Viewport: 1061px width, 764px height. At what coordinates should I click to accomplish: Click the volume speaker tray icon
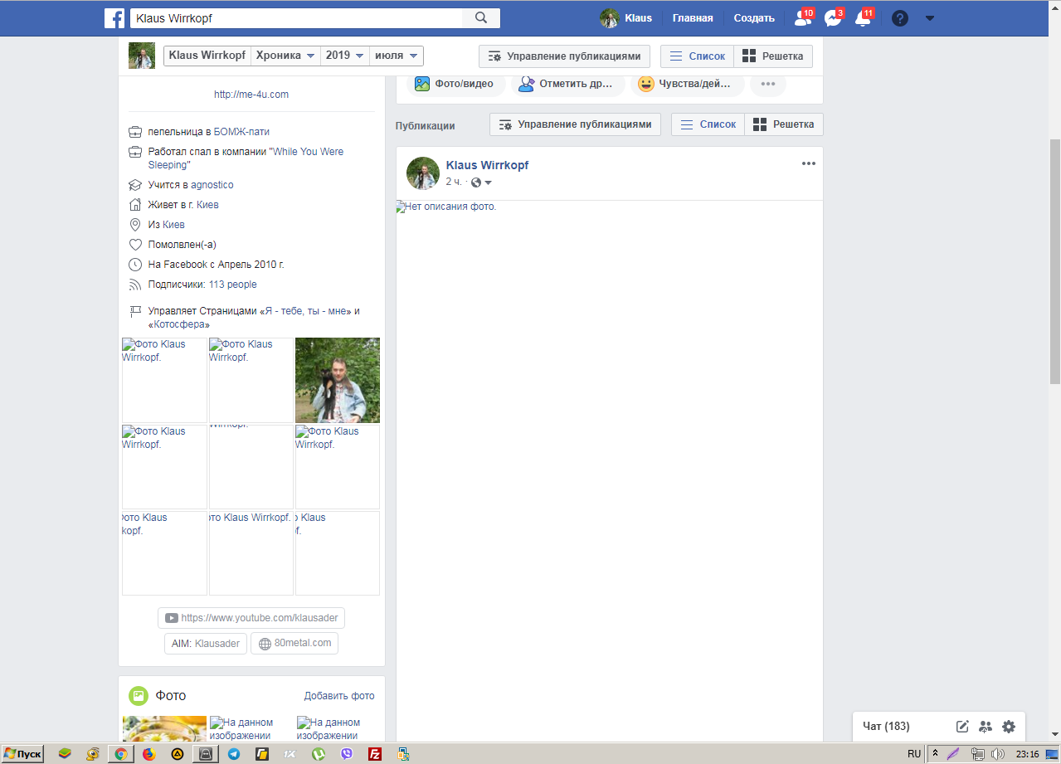(999, 754)
